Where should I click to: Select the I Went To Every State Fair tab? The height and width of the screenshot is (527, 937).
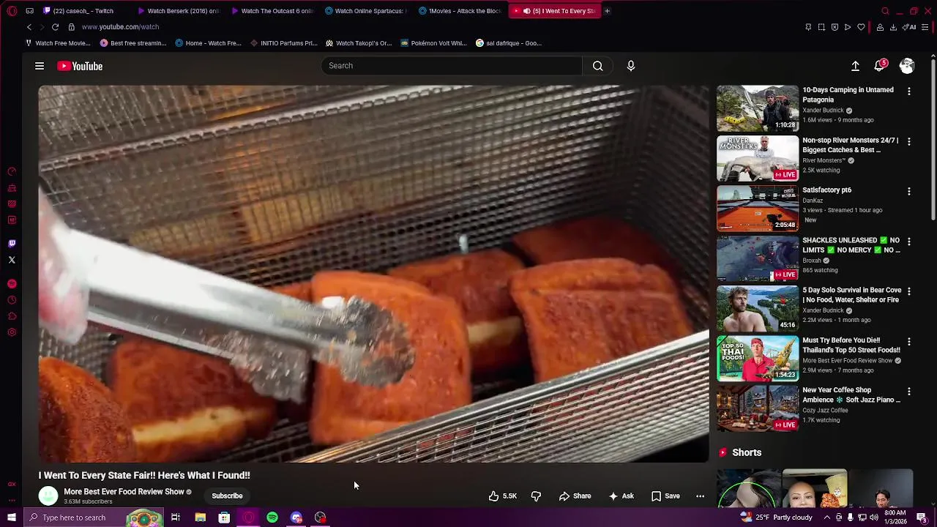pyautogui.click(x=554, y=11)
